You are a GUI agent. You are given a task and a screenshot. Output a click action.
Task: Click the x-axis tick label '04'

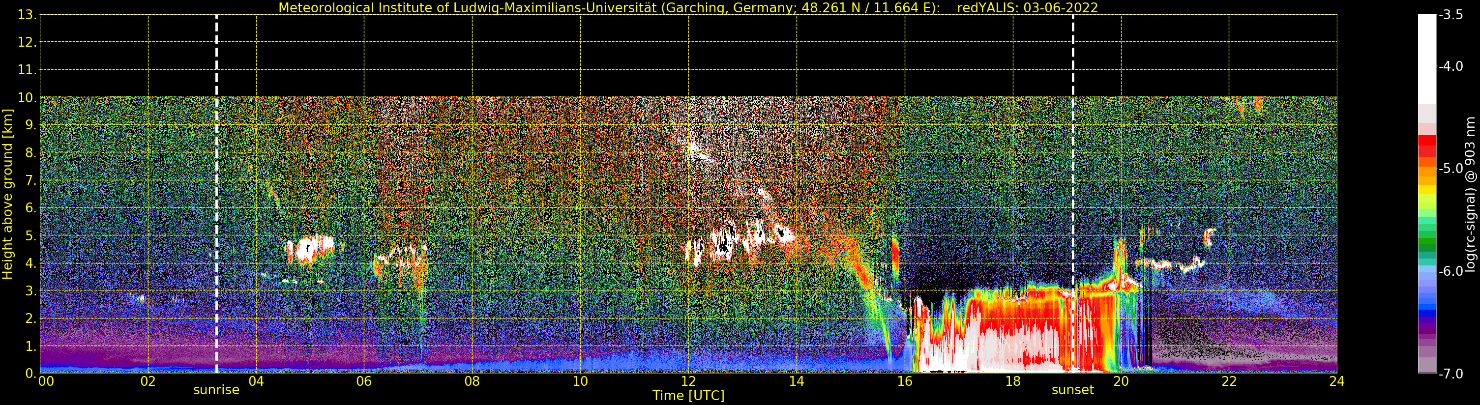256,381
